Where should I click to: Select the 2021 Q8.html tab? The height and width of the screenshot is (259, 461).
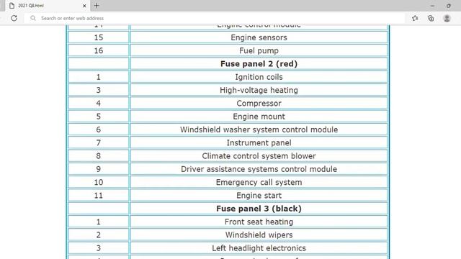pos(47,6)
